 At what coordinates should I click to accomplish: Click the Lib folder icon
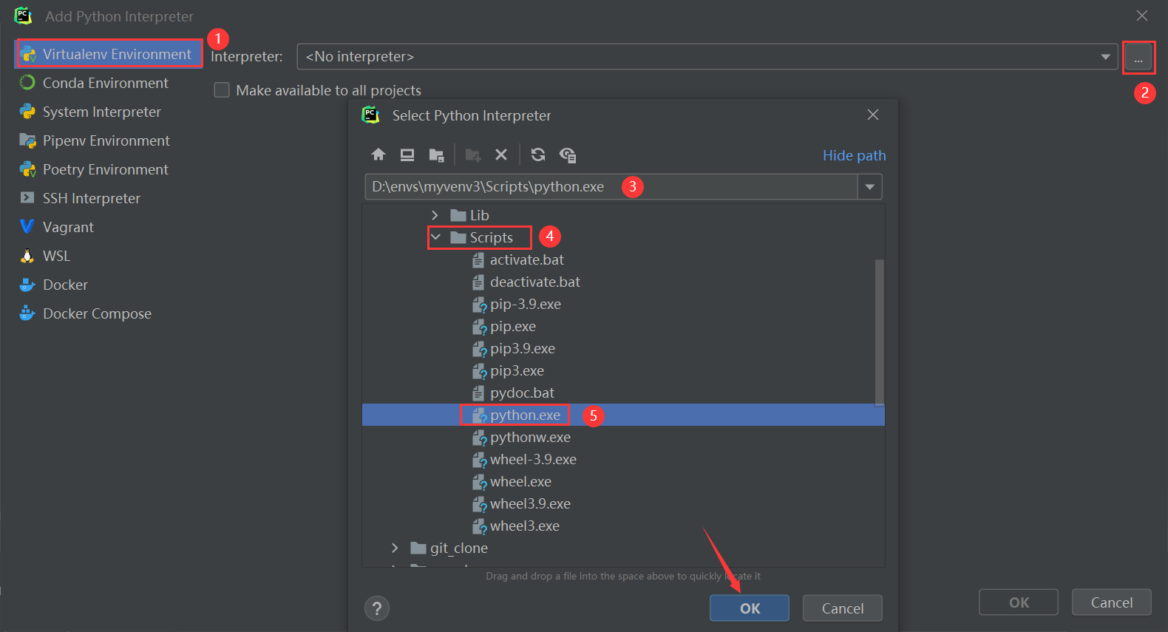[458, 215]
